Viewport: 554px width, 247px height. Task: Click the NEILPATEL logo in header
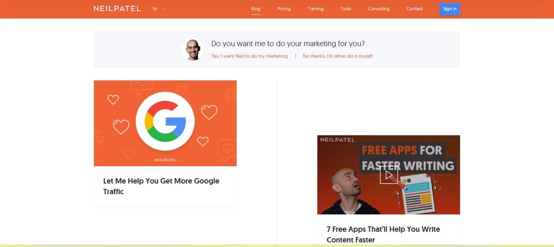117,9
